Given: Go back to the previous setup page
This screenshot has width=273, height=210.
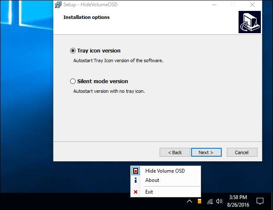Looking at the screenshot, I should (x=175, y=152).
